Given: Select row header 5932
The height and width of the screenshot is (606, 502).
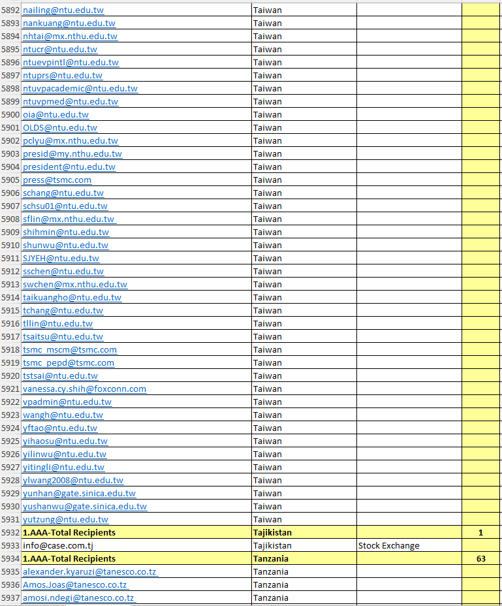Looking at the screenshot, I should coord(10,533).
